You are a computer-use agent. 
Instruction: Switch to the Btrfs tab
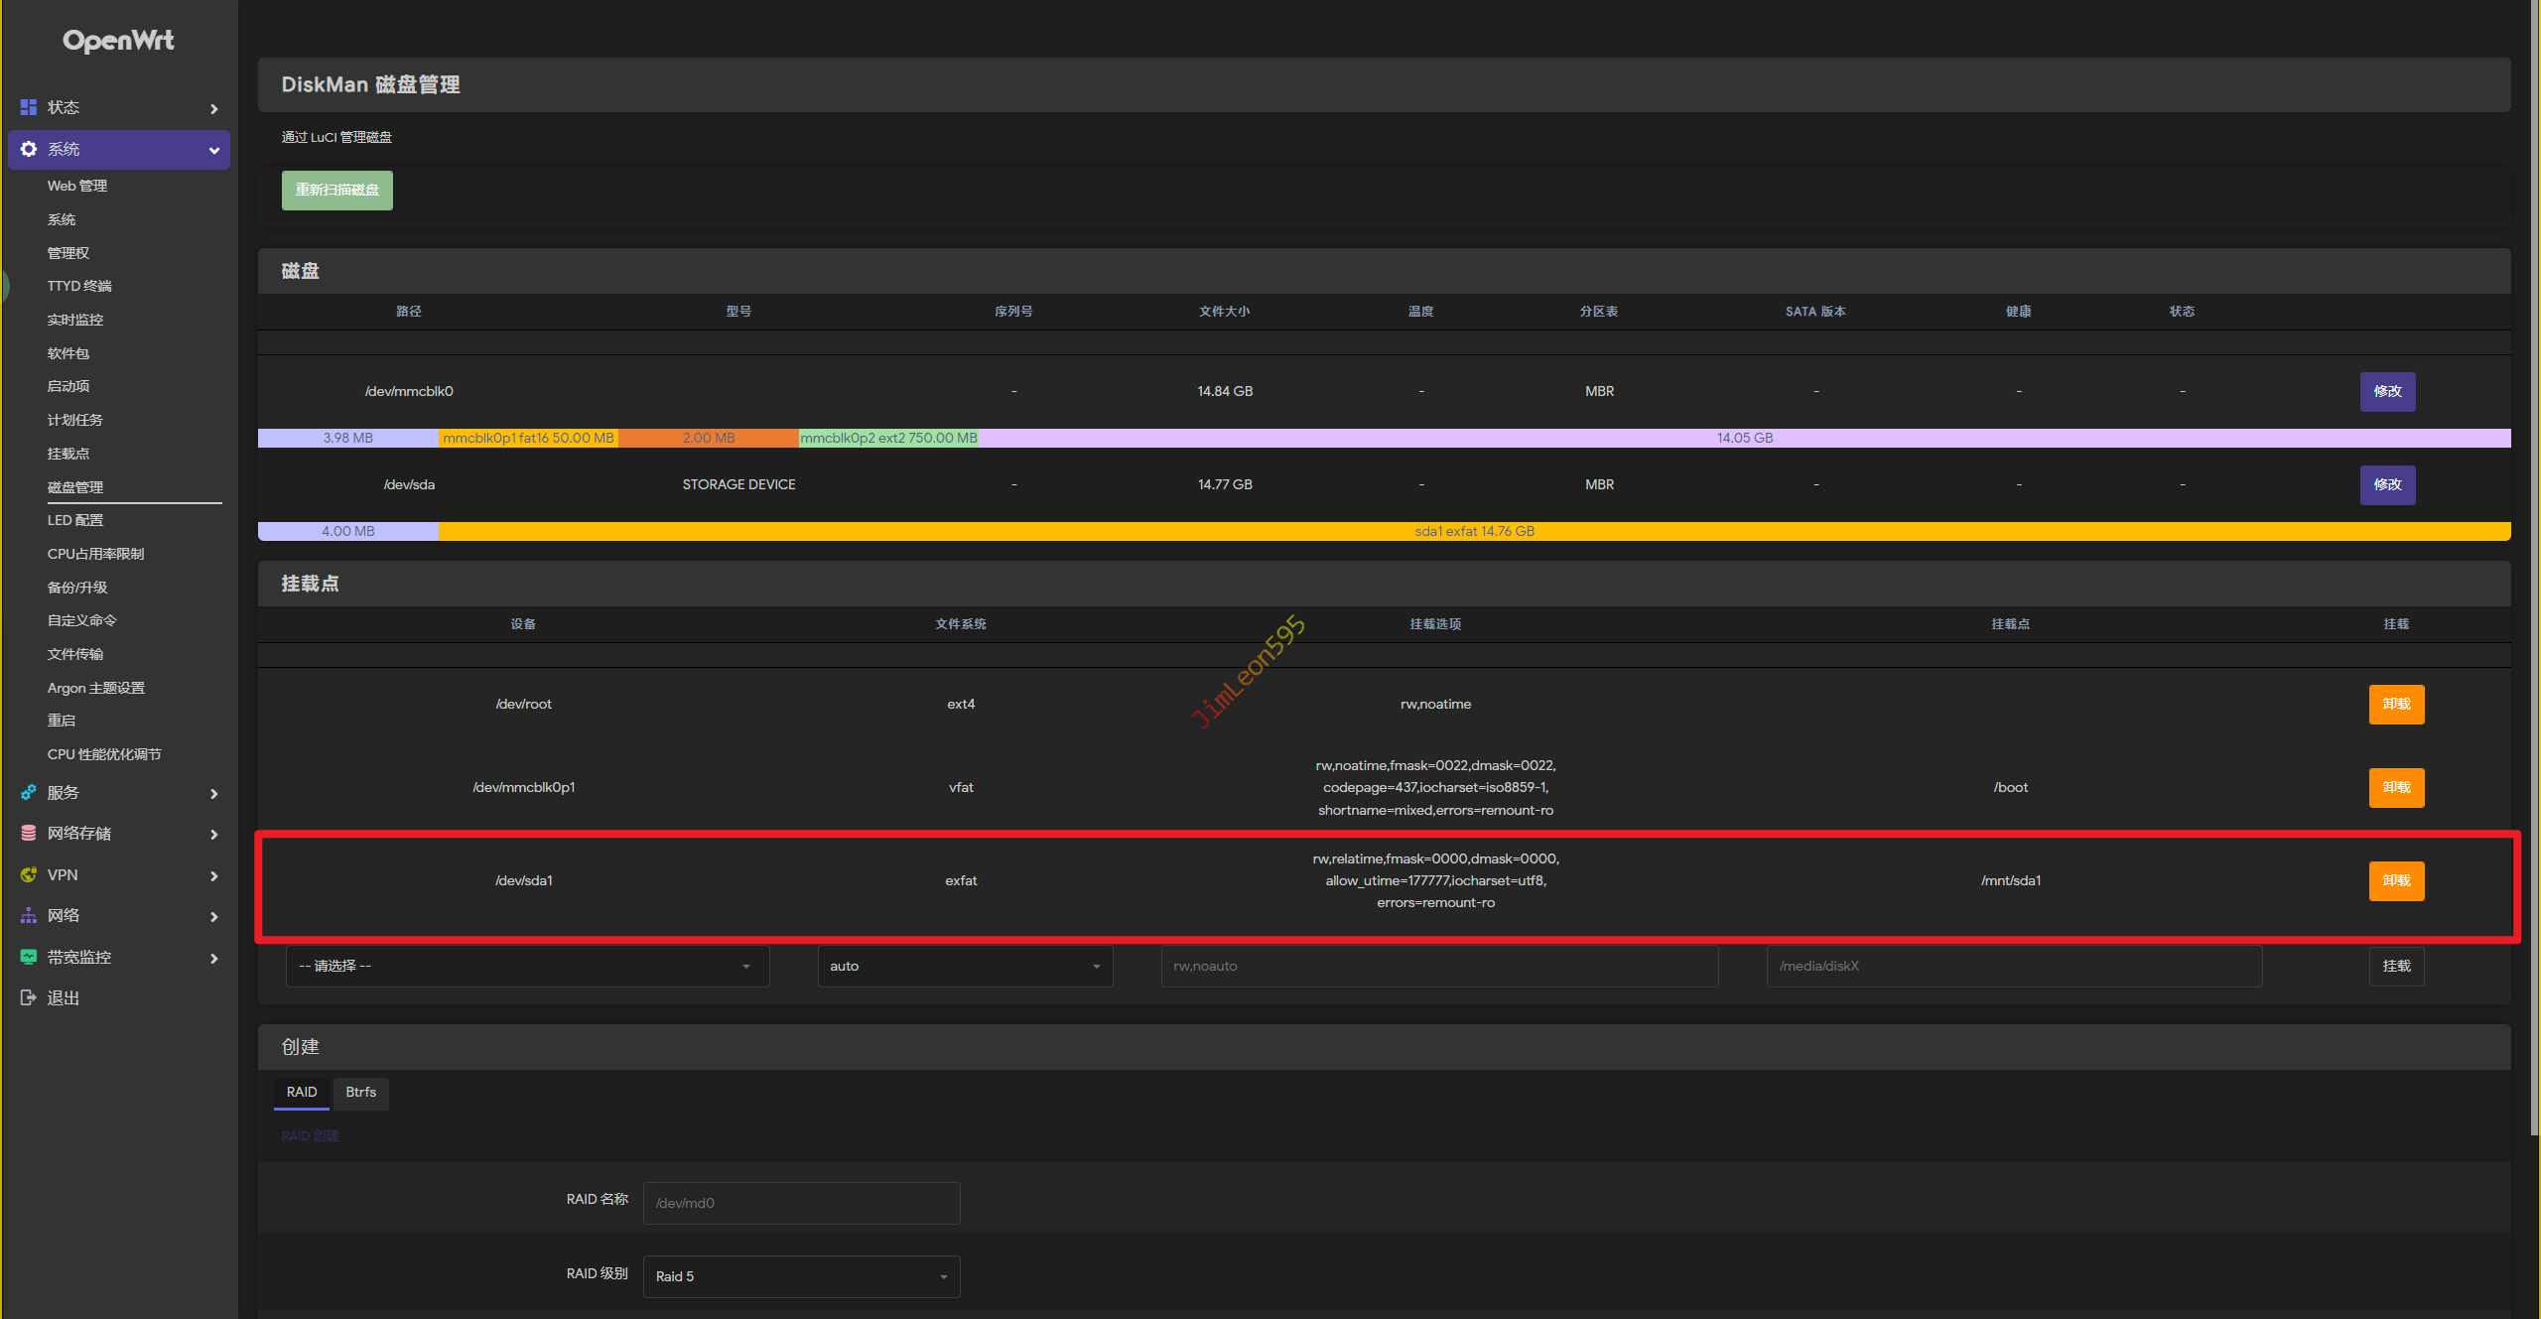point(360,1092)
